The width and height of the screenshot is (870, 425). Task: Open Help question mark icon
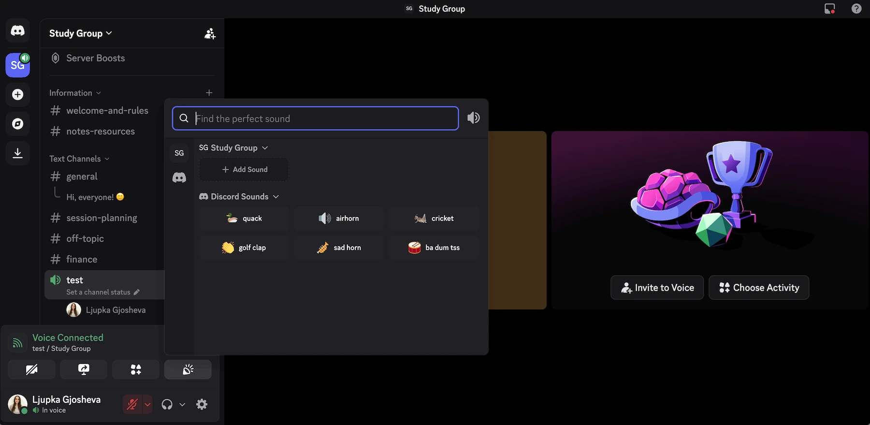(x=856, y=9)
